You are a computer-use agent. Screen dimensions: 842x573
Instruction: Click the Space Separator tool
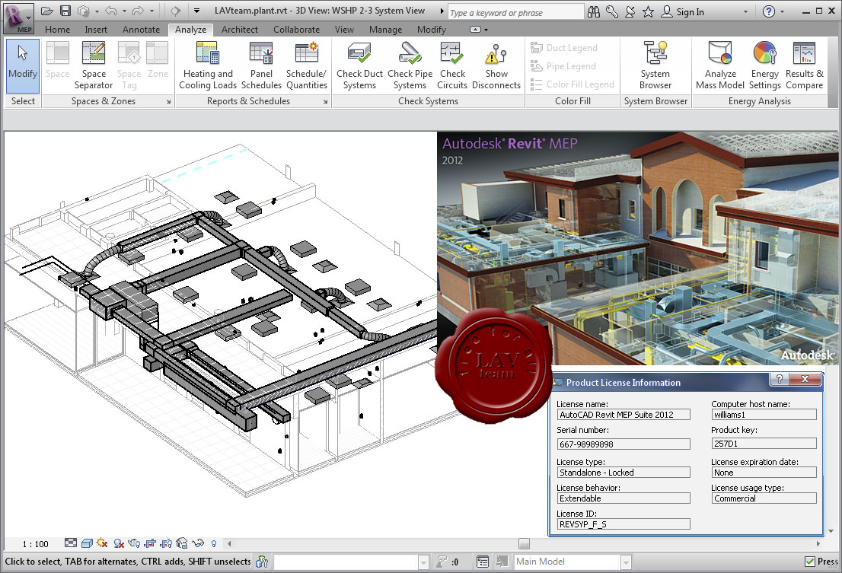pos(94,65)
